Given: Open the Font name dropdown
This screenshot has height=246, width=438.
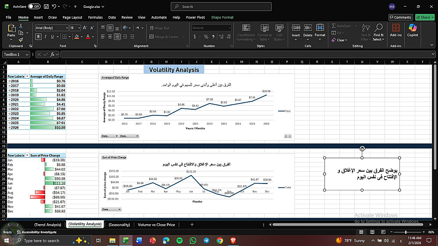Looking at the screenshot, I should coord(67,28).
